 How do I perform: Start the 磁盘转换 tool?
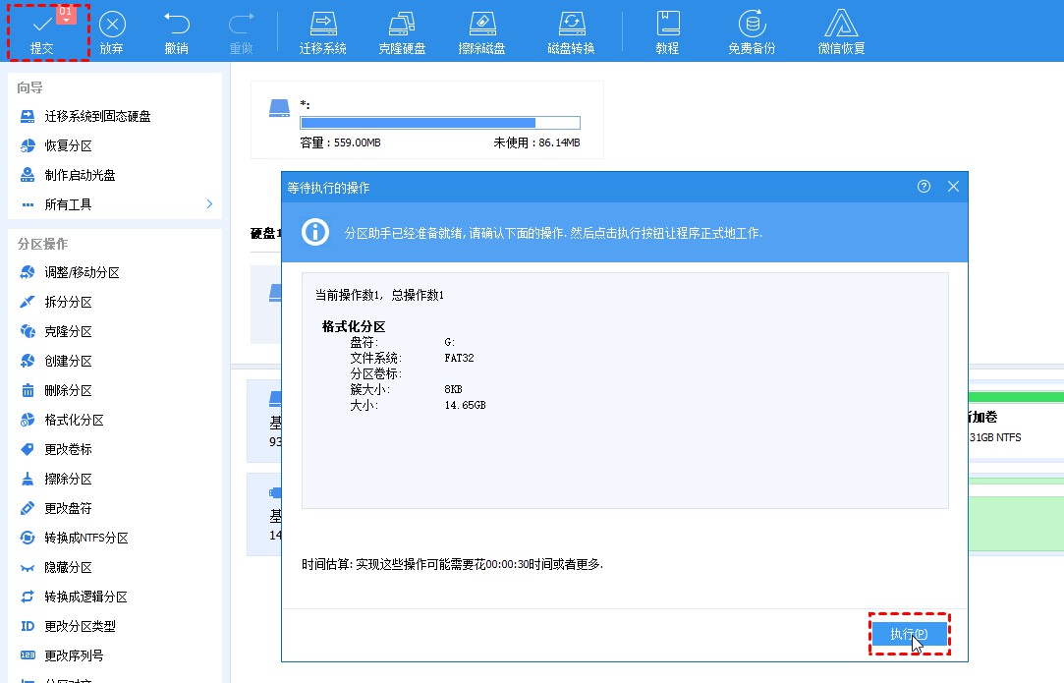click(571, 30)
